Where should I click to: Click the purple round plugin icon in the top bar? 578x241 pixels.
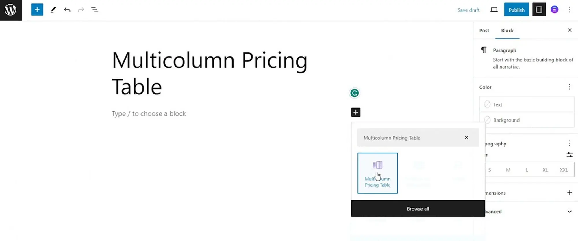coord(554,10)
